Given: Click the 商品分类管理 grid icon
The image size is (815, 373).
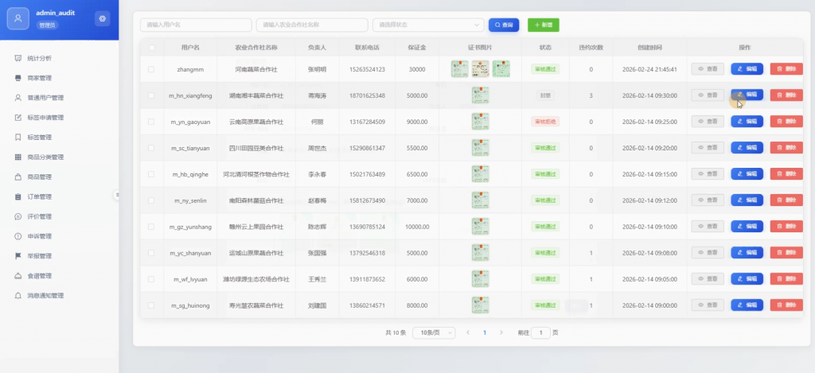Looking at the screenshot, I should 18,157.
